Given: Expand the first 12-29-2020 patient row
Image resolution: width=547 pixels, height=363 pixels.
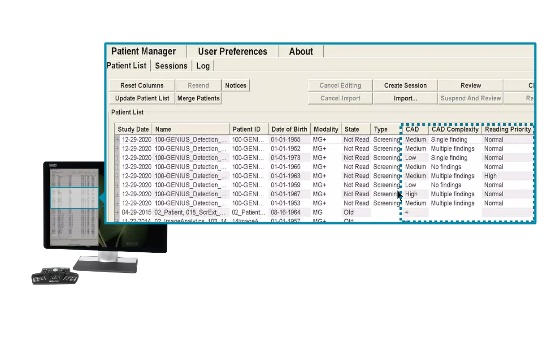Looking at the screenshot, I should (x=117, y=139).
